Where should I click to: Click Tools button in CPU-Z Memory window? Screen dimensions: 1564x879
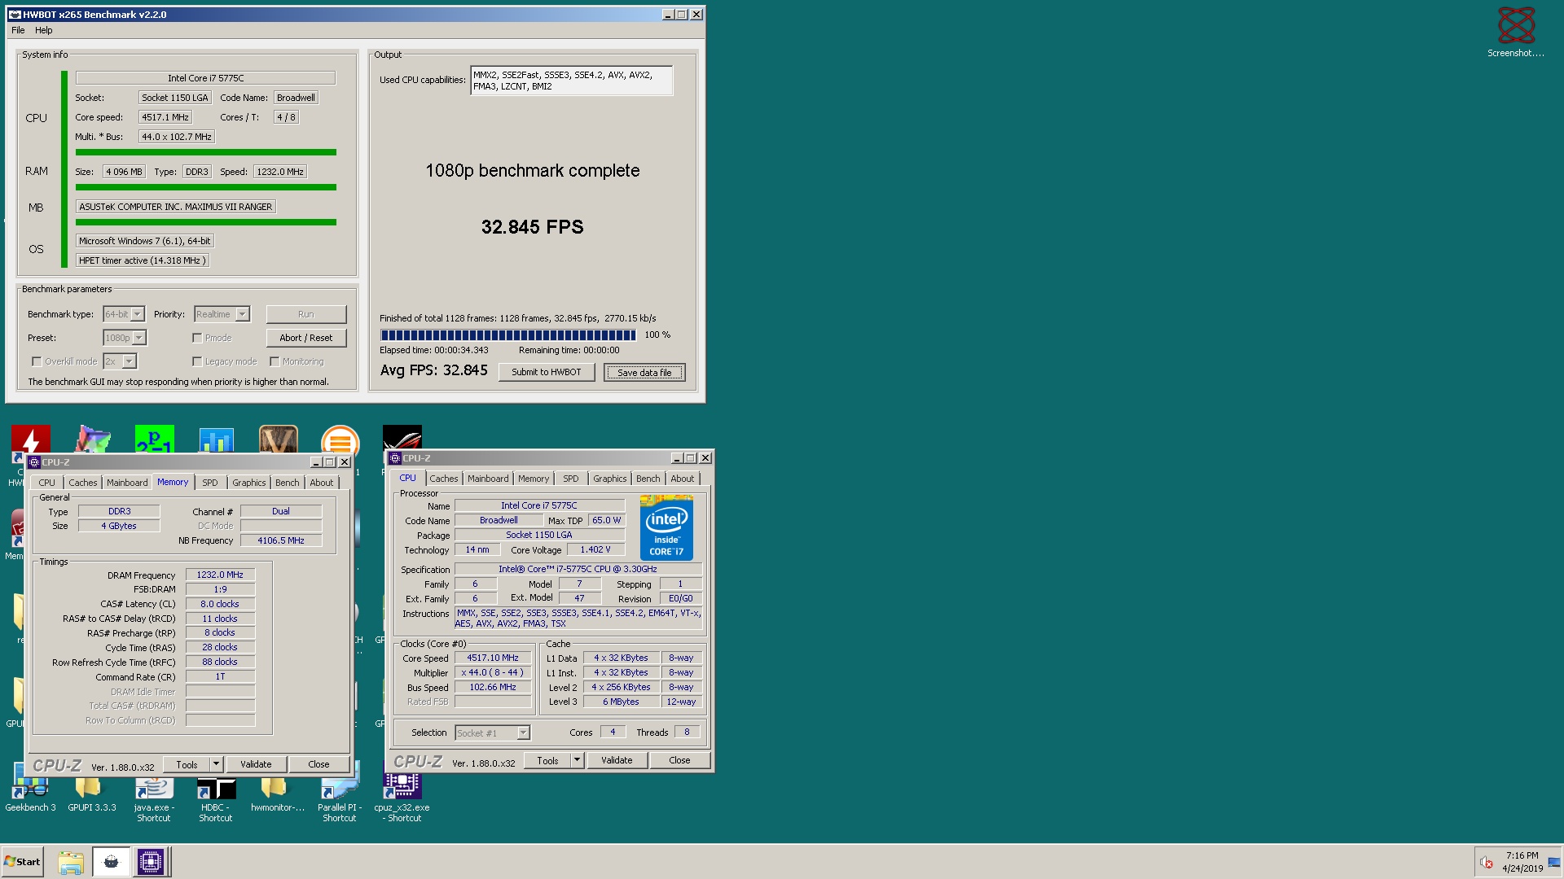pos(187,764)
